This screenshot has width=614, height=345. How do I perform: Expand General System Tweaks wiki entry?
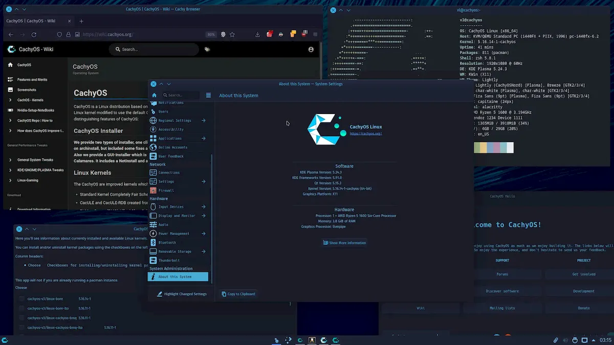tap(10, 160)
